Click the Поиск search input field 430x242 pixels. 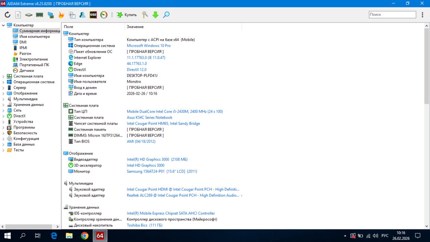[x=392, y=15]
